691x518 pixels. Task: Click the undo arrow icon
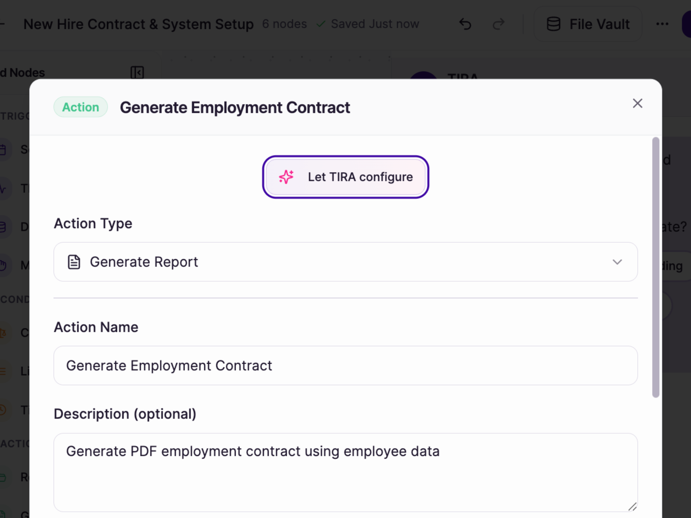pyautogui.click(x=465, y=24)
